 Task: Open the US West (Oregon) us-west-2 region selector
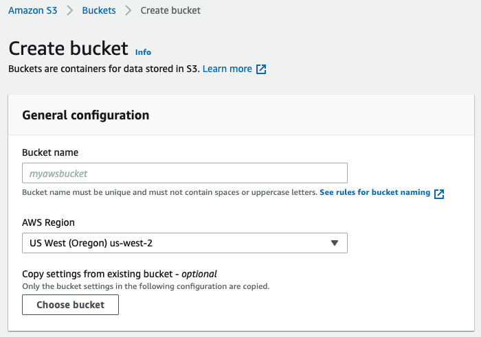tap(185, 243)
